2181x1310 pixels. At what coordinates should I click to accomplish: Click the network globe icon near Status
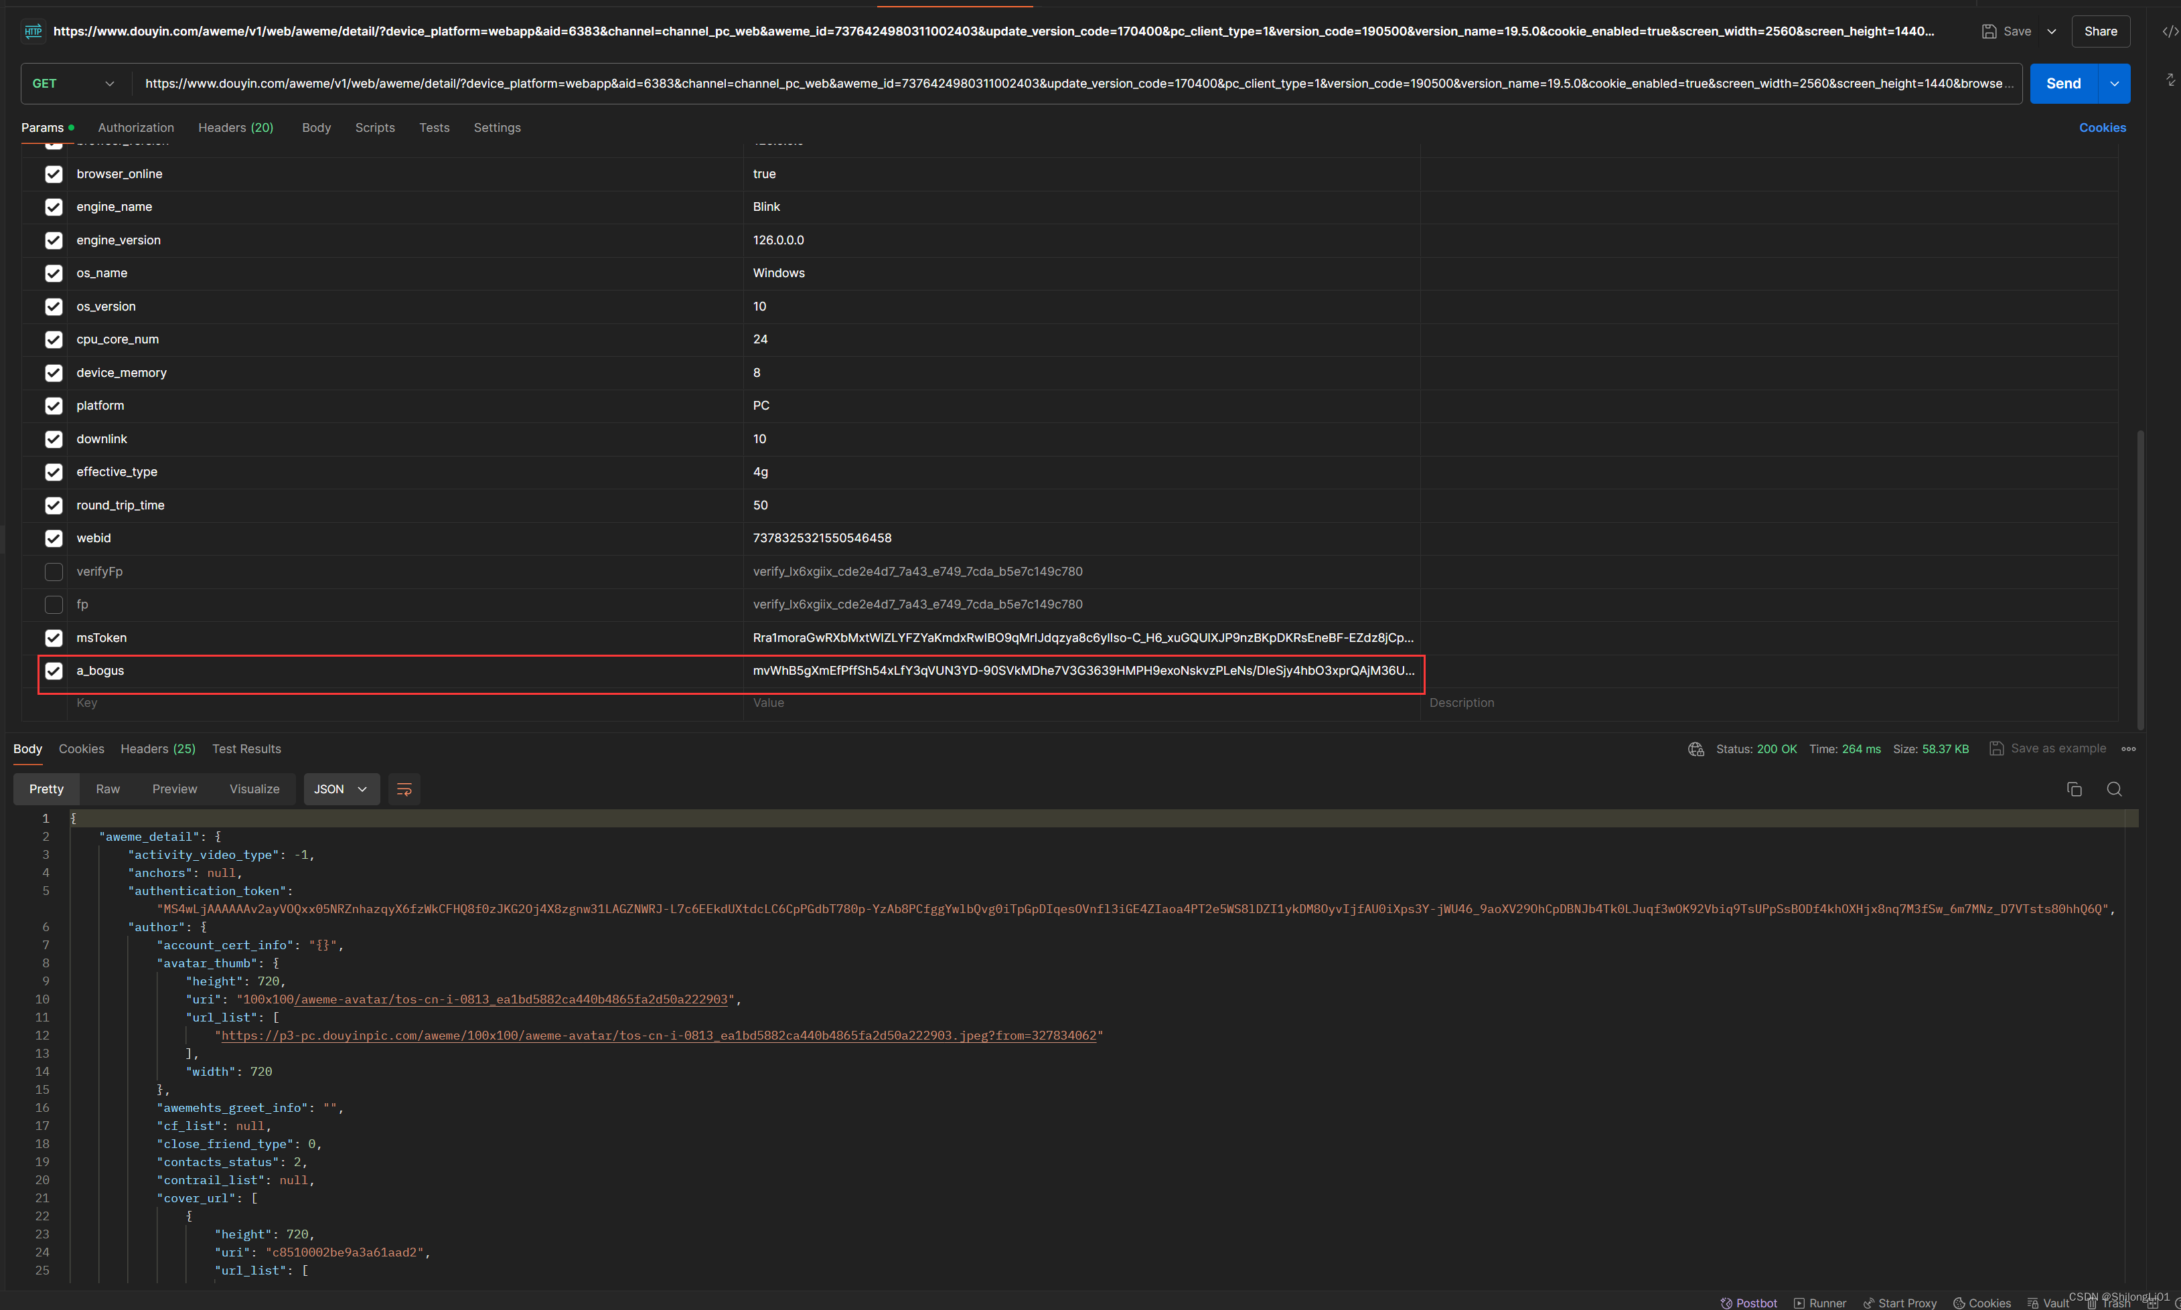coord(1696,748)
